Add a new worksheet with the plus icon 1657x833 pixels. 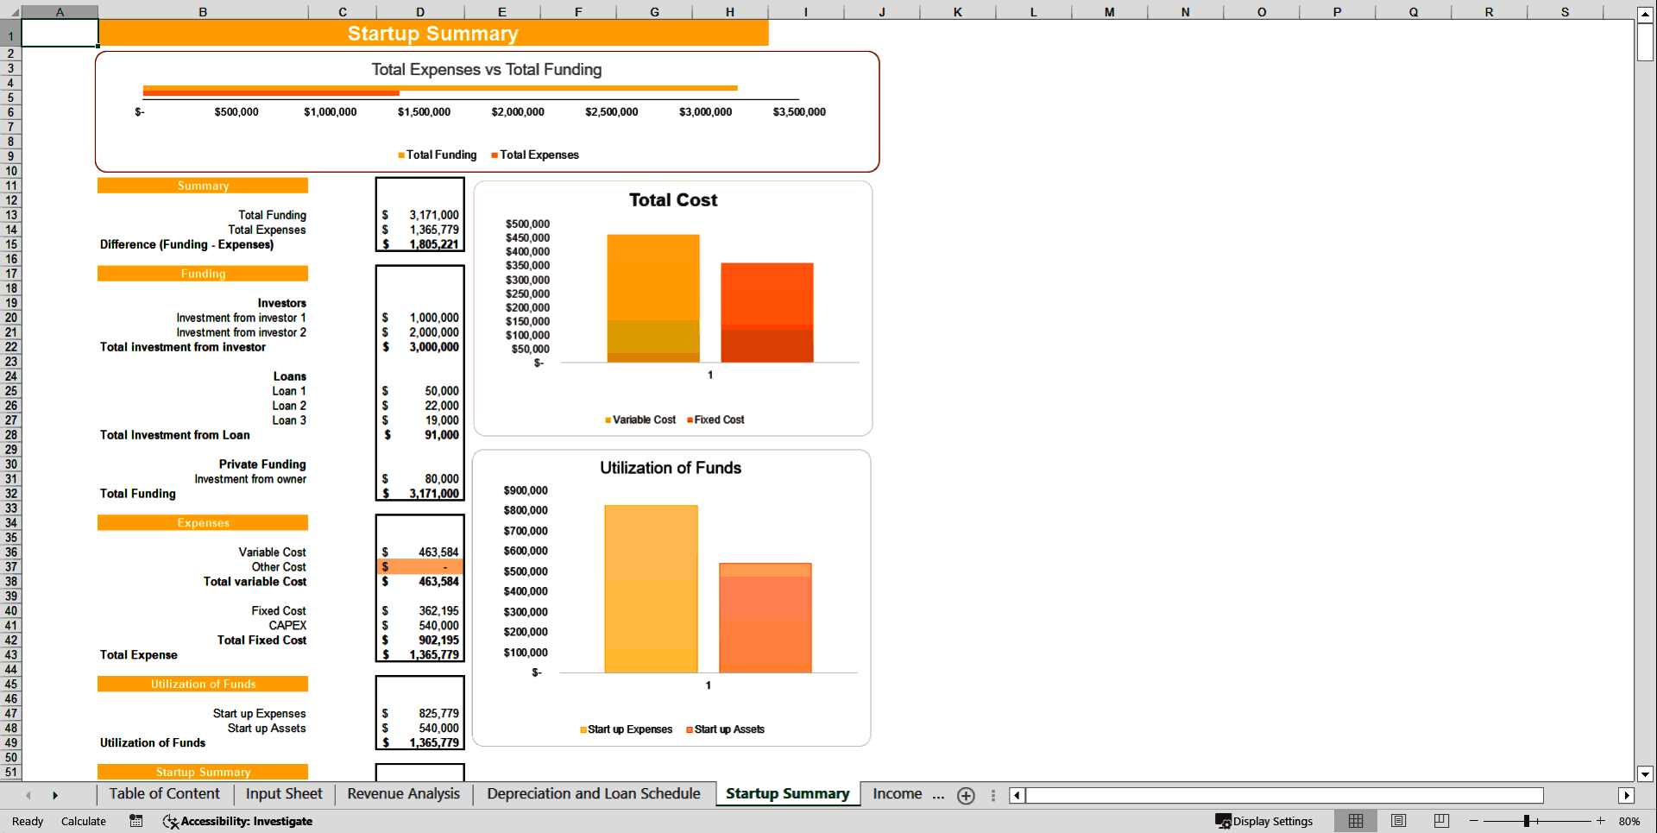tap(966, 796)
